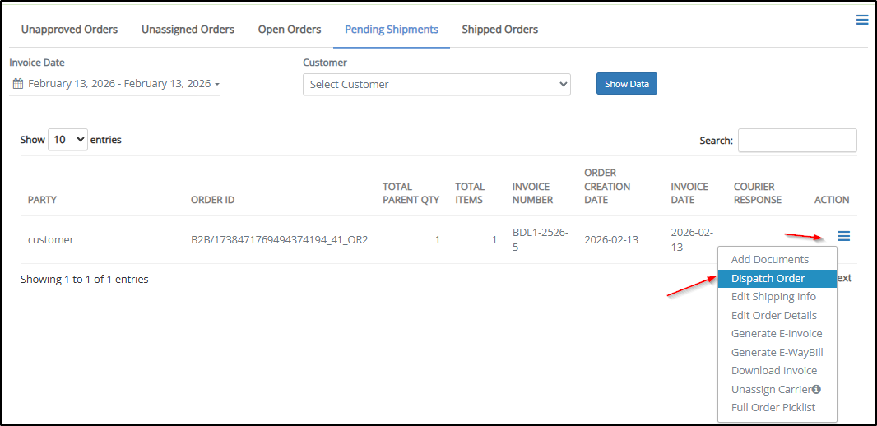Select Full Order Picklist option
This screenshot has height=426, width=877.
pos(773,408)
